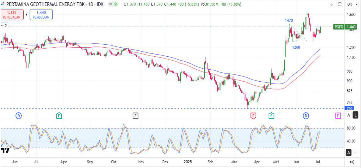This screenshot has width=361, height=168.
Task: Click the 980 price axis label
Action: pos(349,71)
